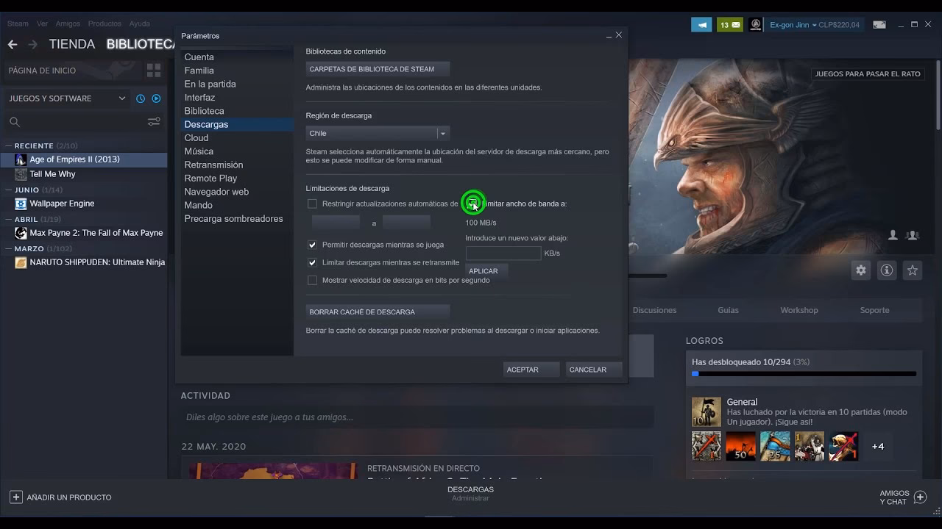Enable Restringir actualizaciones automáticas checkbox
Image resolution: width=942 pixels, height=529 pixels.
click(312, 204)
